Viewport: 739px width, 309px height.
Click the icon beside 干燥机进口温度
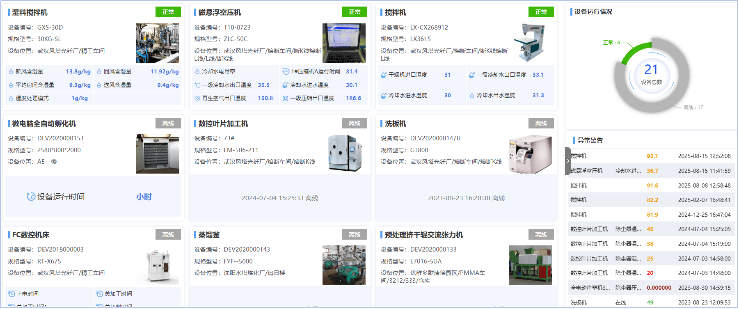click(x=384, y=75)
